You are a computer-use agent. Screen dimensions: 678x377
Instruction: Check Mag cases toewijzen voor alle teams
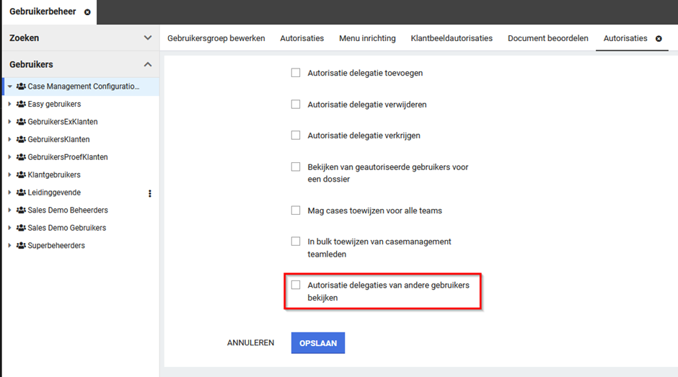click(296, 210)
